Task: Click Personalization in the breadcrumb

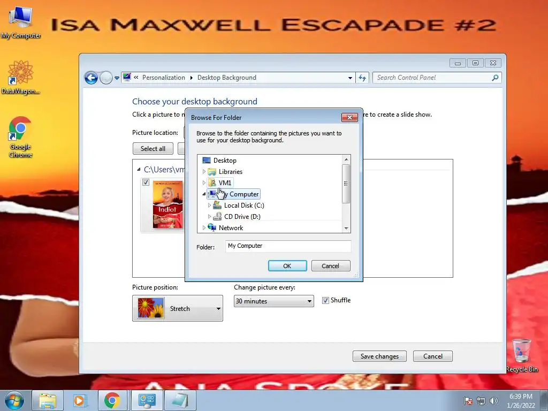Action: (x=164, y=78)
